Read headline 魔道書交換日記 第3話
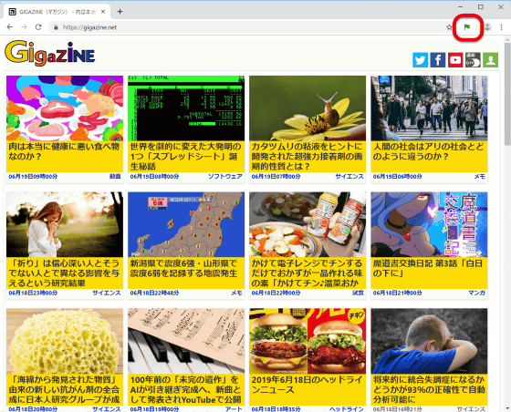The height and width of the screenshot is (412, 511). (x=428, y=268)
